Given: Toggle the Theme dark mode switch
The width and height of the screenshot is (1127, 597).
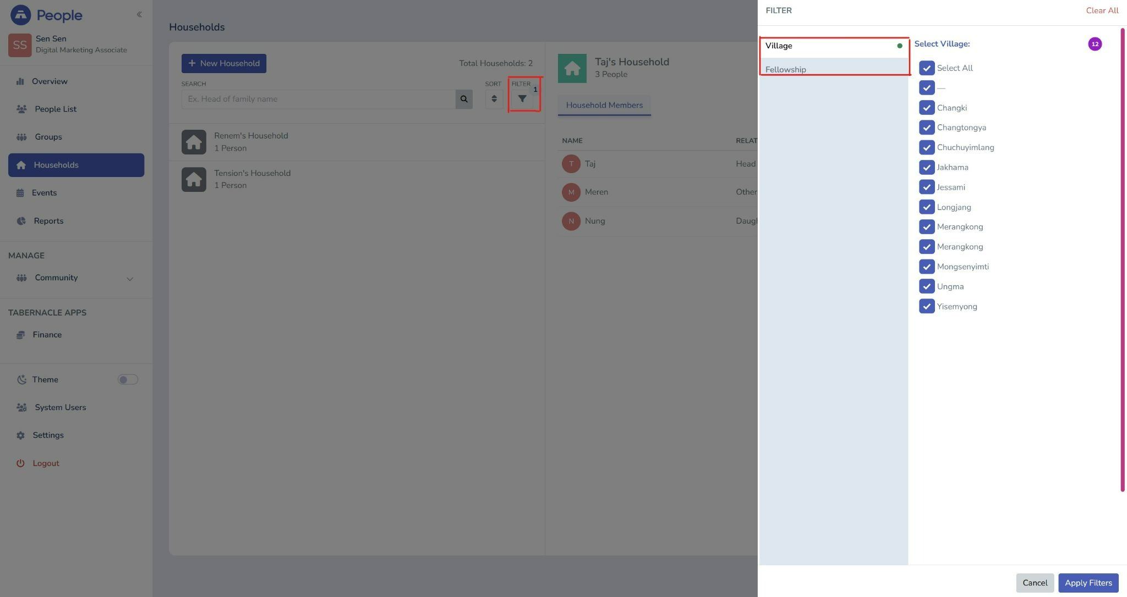Looking at the screenshot, I should pyautogui.click(x=128, y=380).
